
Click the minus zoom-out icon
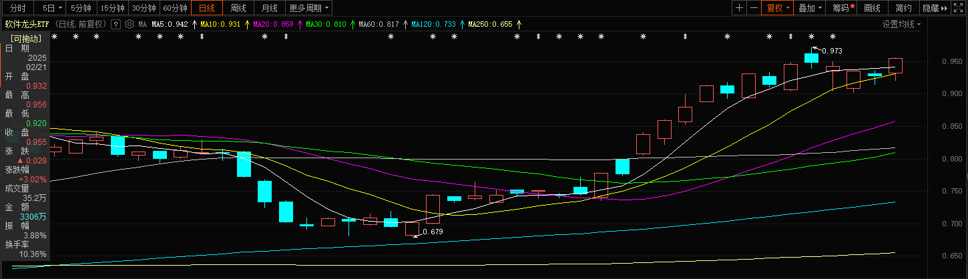pos(754,8)
